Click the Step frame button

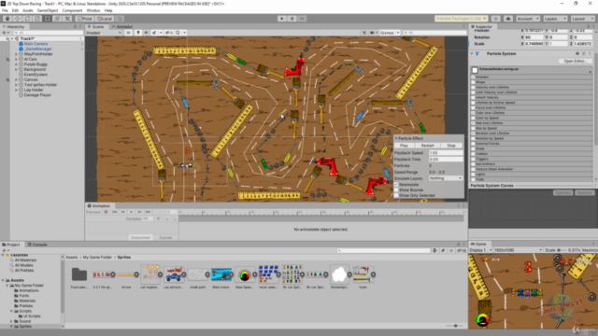point(302,19)
